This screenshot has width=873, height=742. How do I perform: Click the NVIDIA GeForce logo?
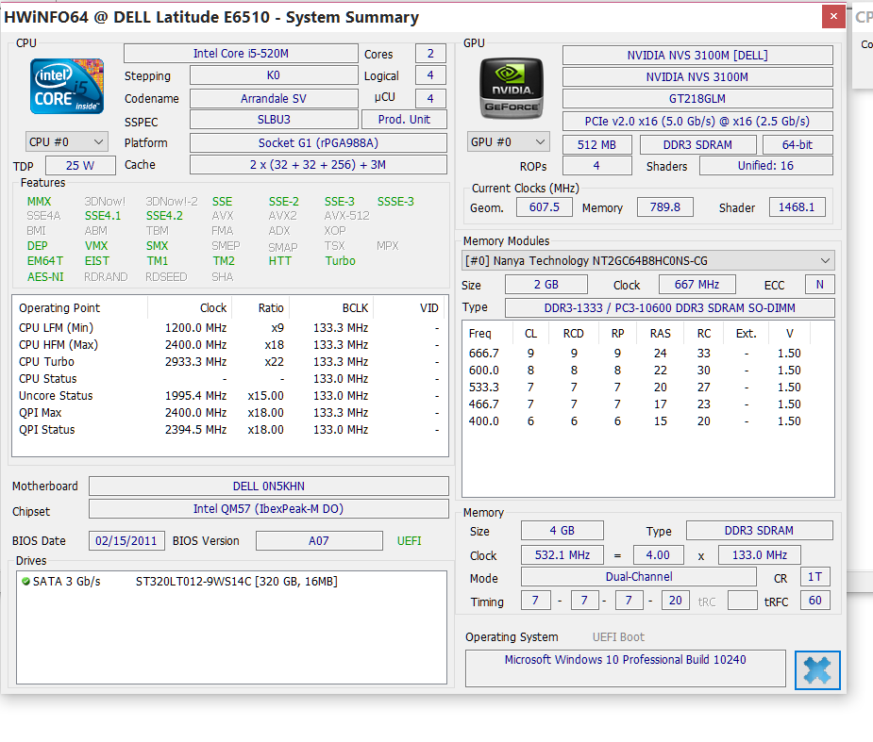512,88
